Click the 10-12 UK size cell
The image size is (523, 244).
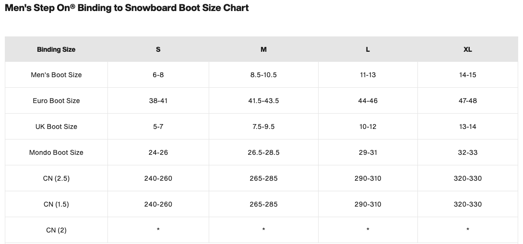pyautogui.click(x=368, y=127)
